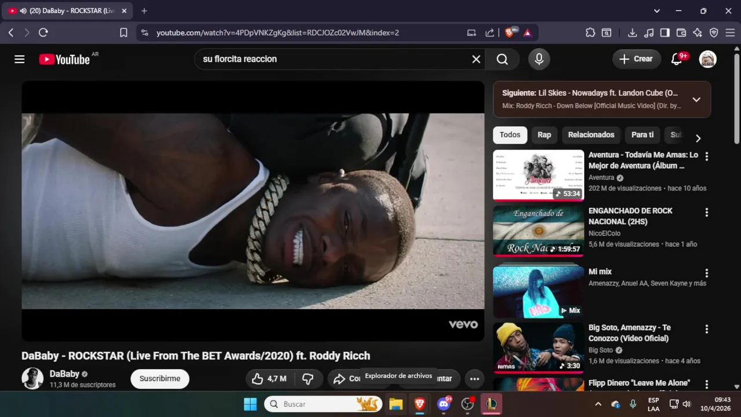The image size is (741, 417).
Task: Share this page link from the address bar
Action: 490,33
